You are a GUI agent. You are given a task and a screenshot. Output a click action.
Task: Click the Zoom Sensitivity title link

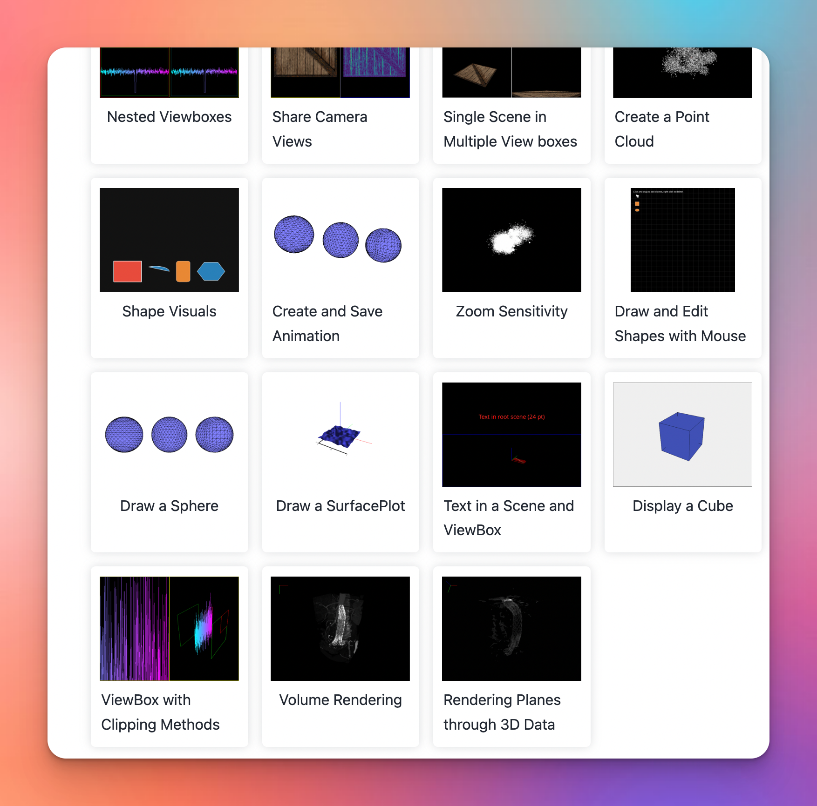click(511, 311)
